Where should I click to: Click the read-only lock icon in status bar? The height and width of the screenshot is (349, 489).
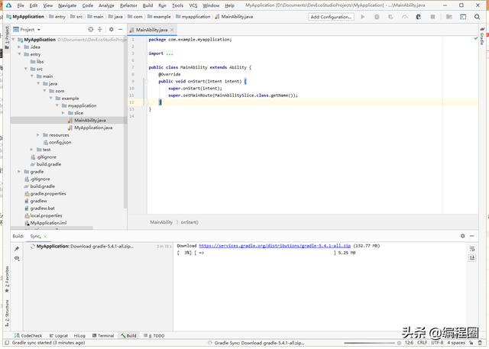pyautogui.click(x=471, y=343)
